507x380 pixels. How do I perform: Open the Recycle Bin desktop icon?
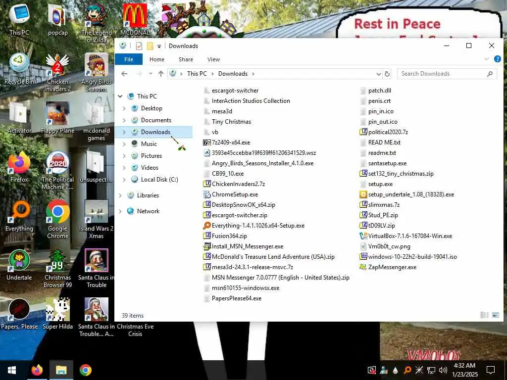19,69
